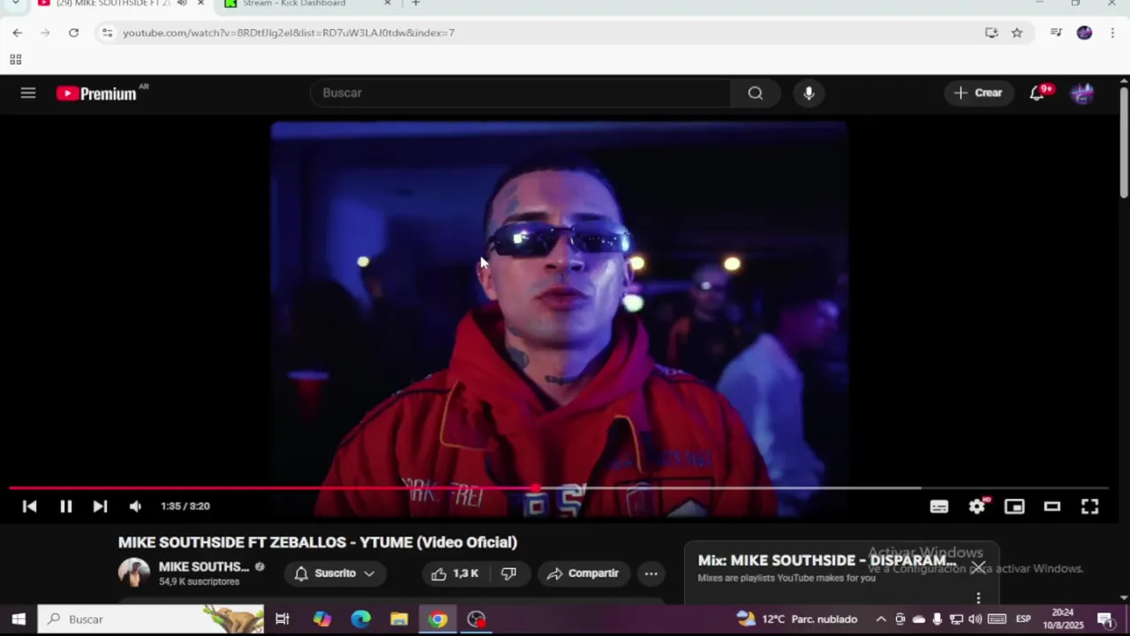Click the taskbar Buscar search box
Screen dimensions: 1130x636
click(x=151, y=619)
